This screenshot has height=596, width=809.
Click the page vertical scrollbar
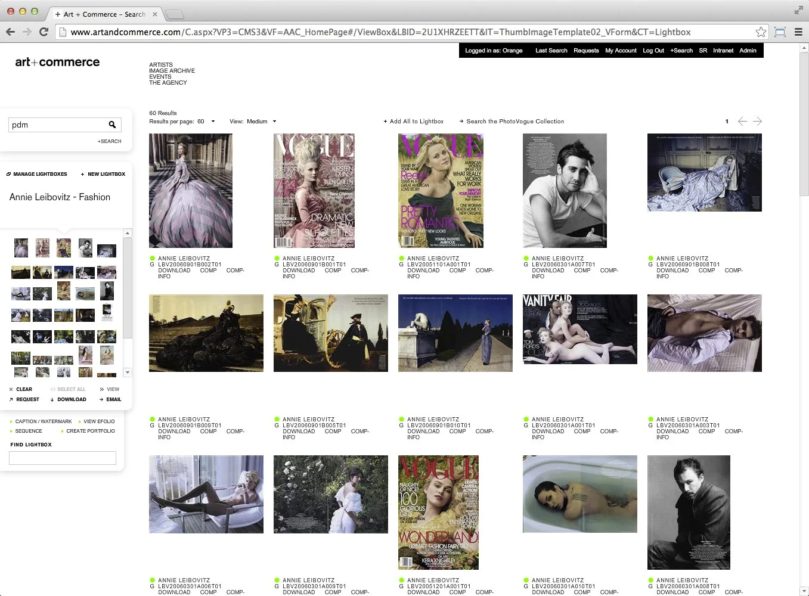point(804,124)
